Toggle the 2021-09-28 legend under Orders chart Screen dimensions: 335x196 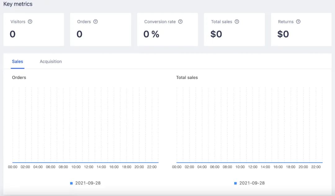(x=86, y=183)
